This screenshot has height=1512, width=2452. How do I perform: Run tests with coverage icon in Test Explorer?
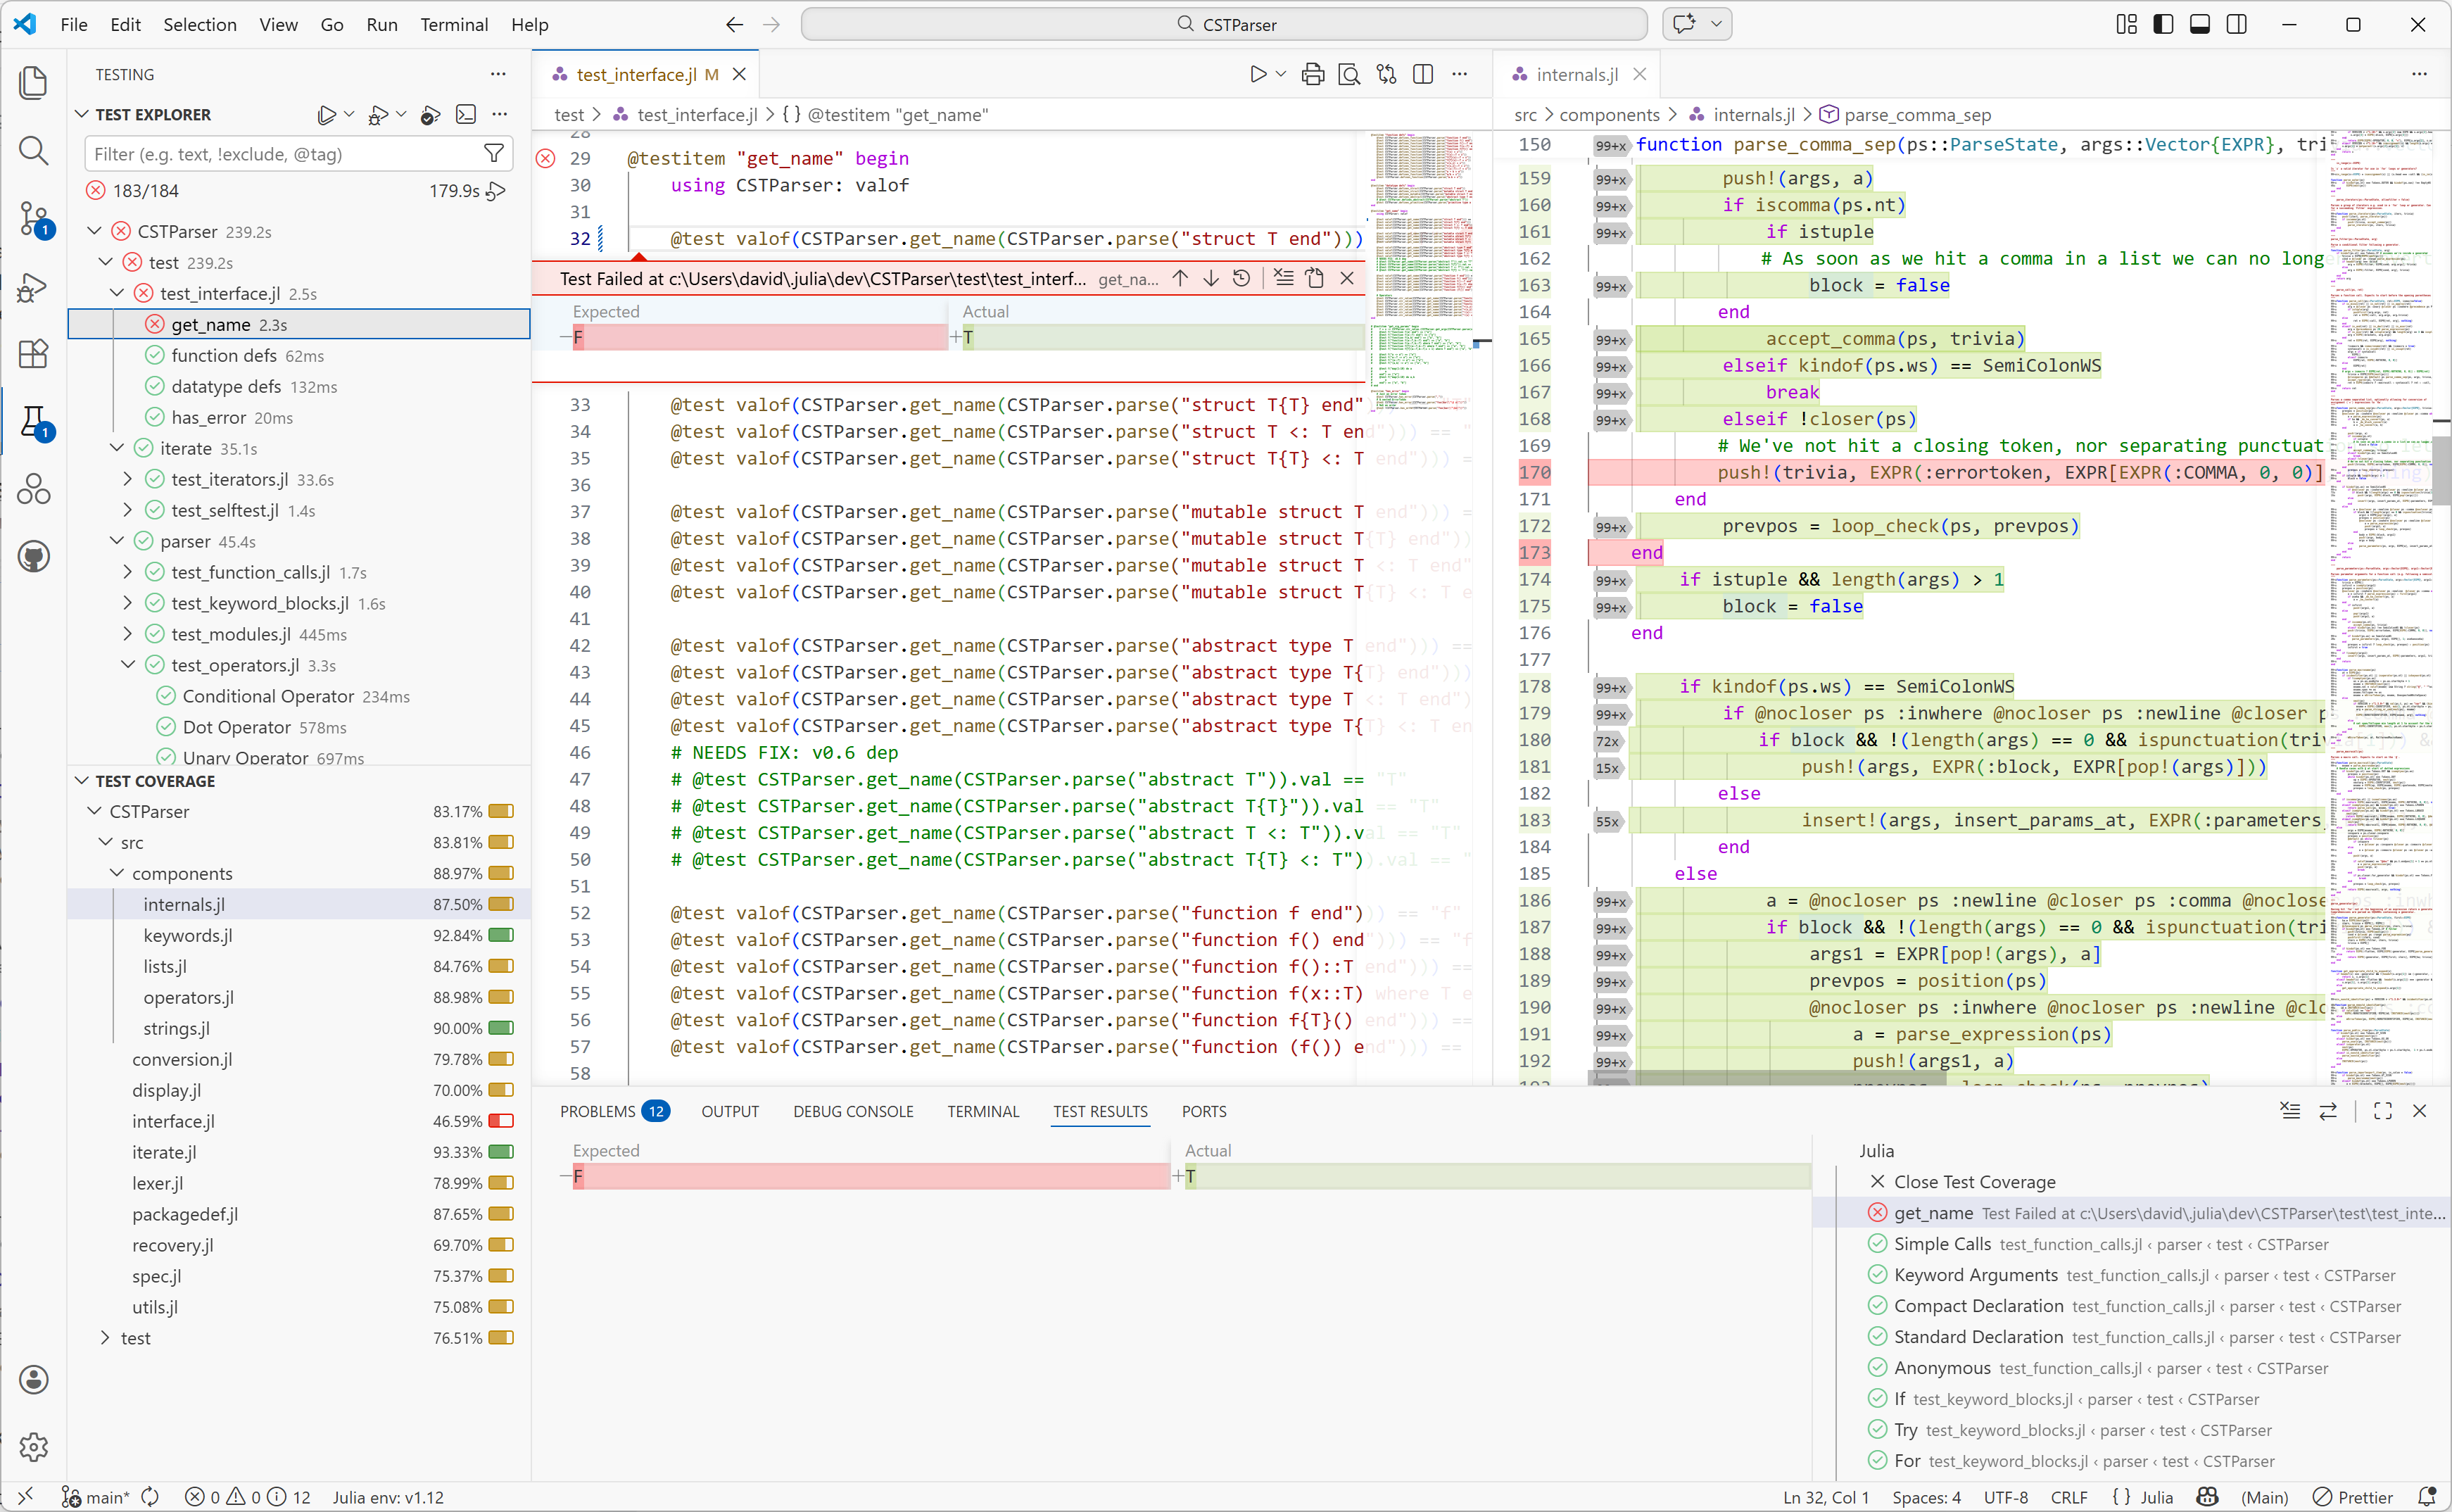430,114
